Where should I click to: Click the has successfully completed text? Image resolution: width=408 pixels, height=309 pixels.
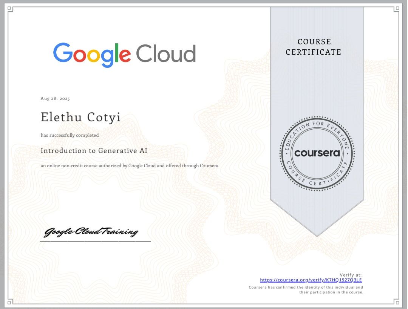70,135
